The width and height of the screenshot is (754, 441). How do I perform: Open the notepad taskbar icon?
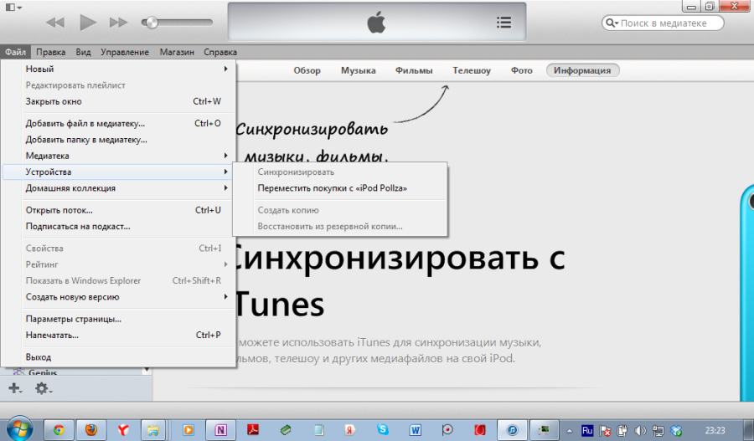[318, 430]
